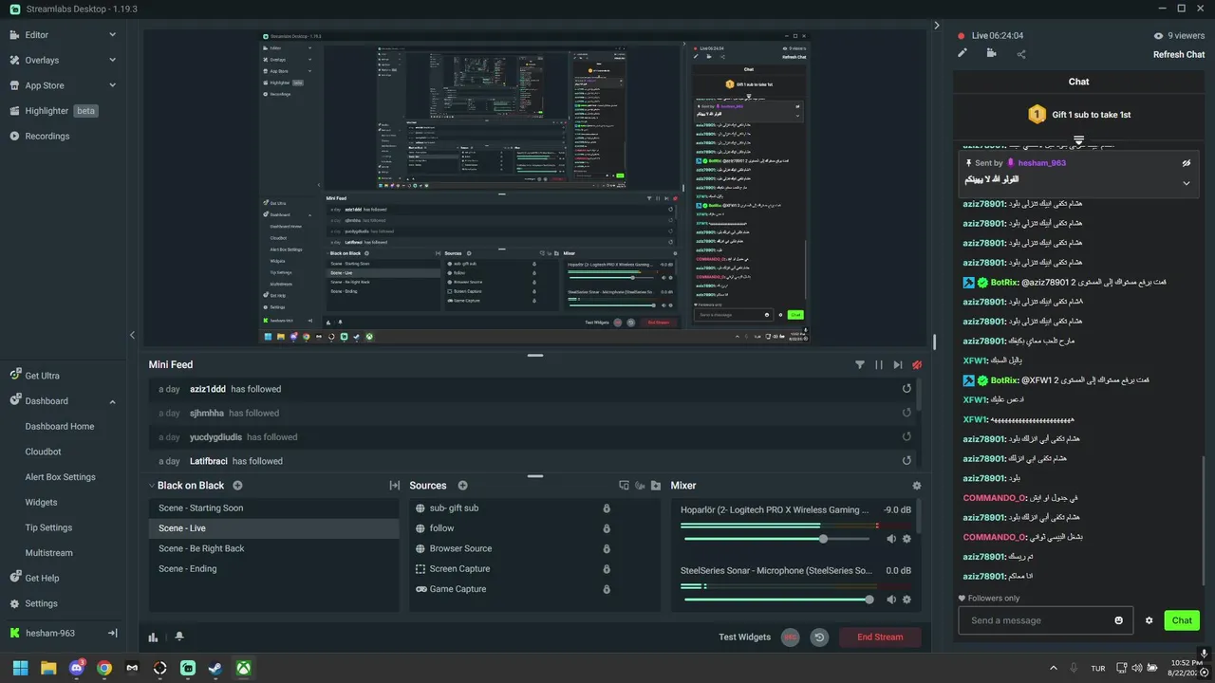Toggle lock on Browser Source
This screenshot has width=1215, height=683.
point(607,548)
